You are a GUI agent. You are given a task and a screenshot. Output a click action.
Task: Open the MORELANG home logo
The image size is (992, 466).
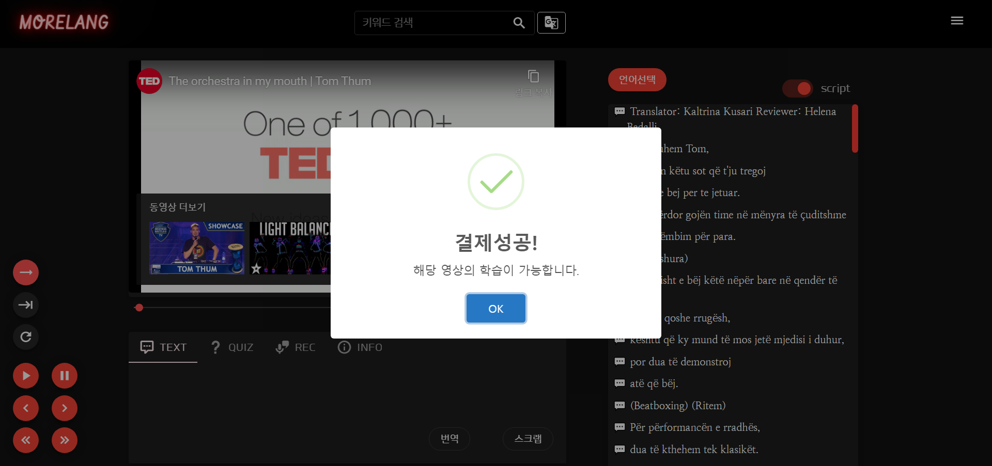64,22
